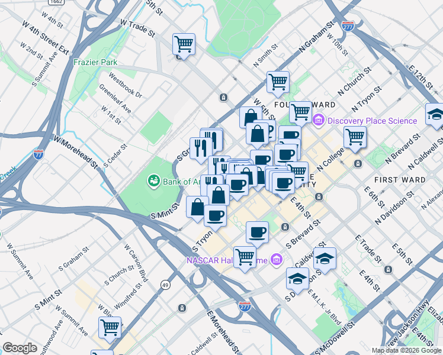Click I-277 shield near N Graham St
This screenshot has width=443, height=355.
348,26
